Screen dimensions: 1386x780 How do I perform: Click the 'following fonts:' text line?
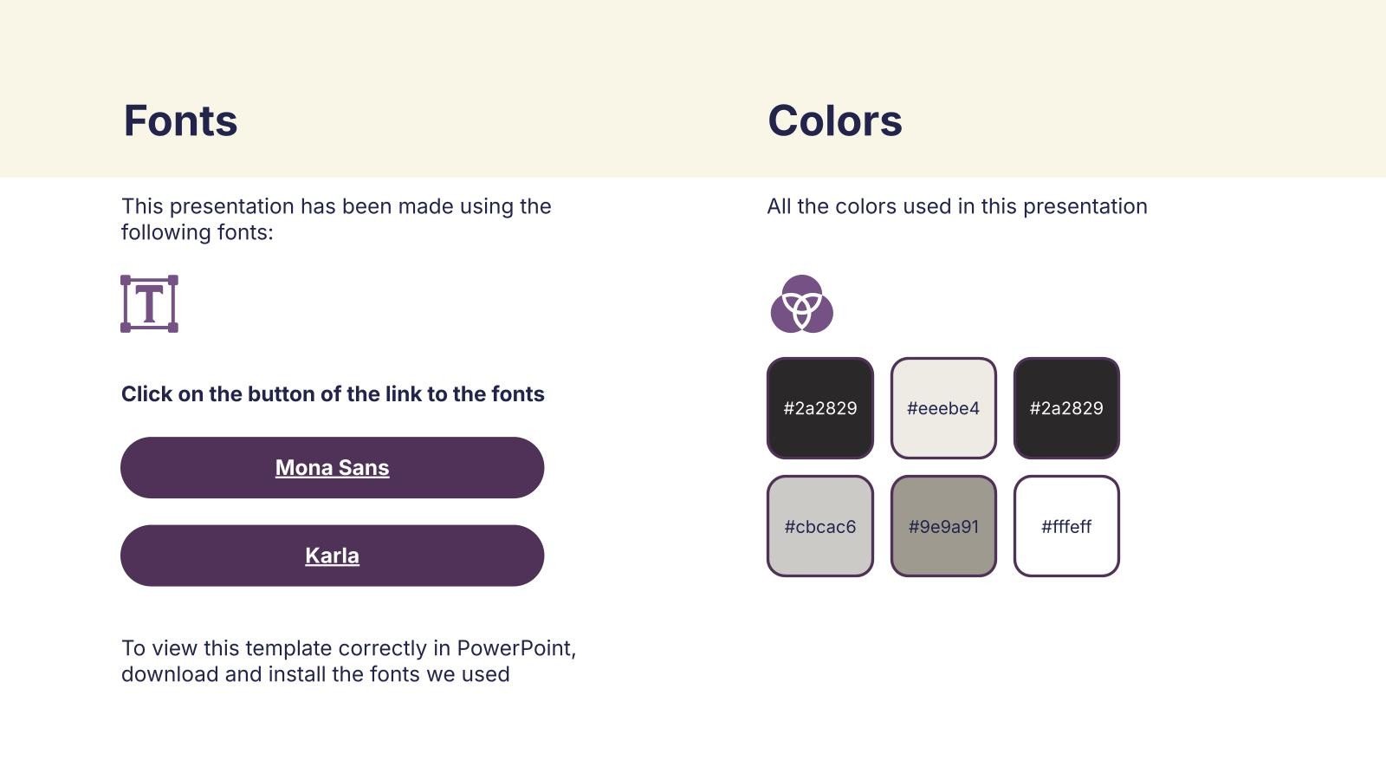(x=197, y=232)
